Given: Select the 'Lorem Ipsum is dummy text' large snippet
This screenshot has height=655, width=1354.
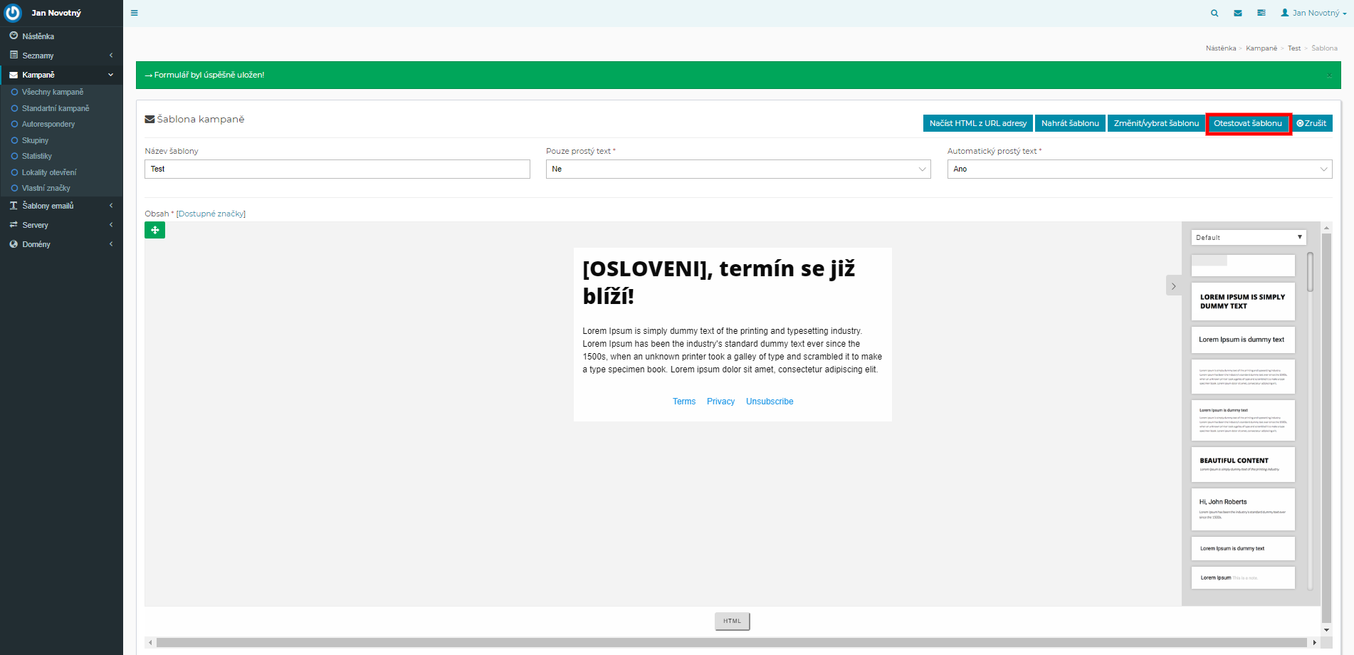Looking at the screenshot, I should tap(1243, 340).
